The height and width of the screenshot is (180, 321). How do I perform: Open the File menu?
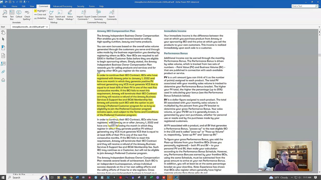(5, 6)
